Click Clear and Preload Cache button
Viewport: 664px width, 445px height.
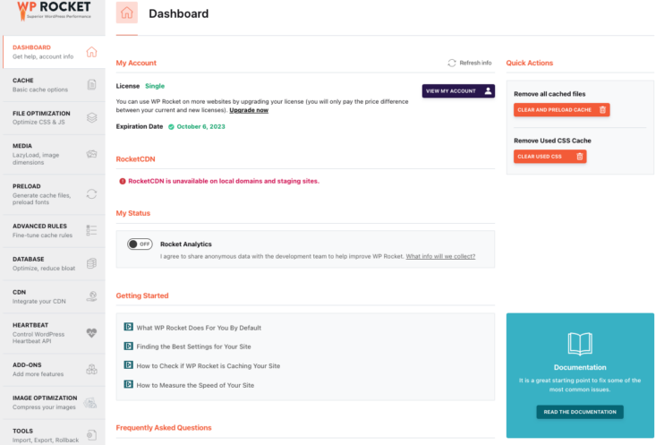tap(561, 110)
